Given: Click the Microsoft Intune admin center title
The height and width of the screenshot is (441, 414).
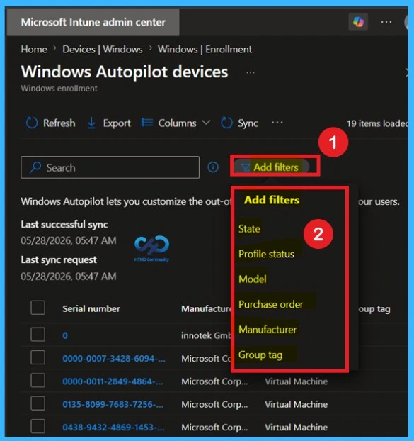Looking at the screenshot, I should click(x=93, y=23).
